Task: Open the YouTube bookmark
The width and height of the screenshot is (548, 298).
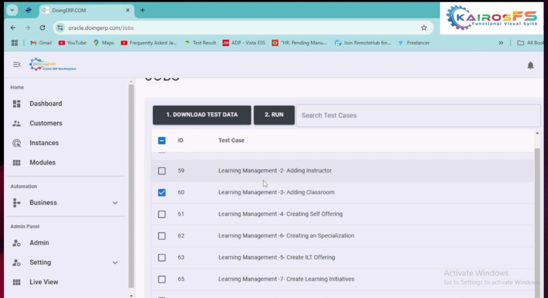Action: (x=72, y=43)
